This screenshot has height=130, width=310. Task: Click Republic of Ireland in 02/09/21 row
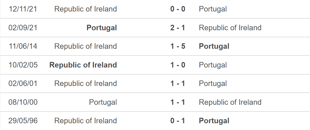[230, 27]
